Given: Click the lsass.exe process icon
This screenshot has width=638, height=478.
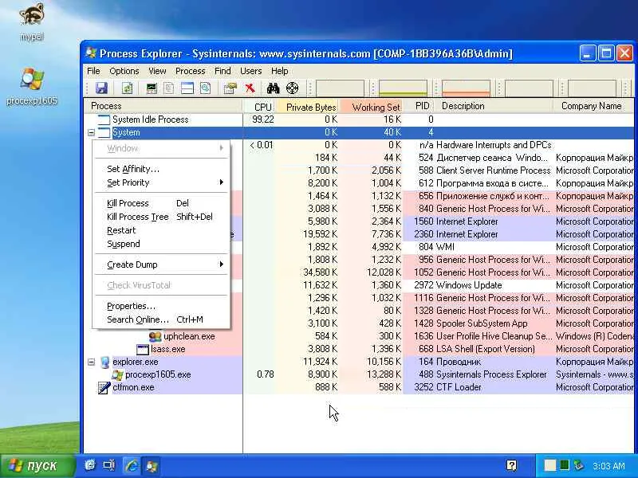Looking at the screenshot, I should tap(143, 349).
